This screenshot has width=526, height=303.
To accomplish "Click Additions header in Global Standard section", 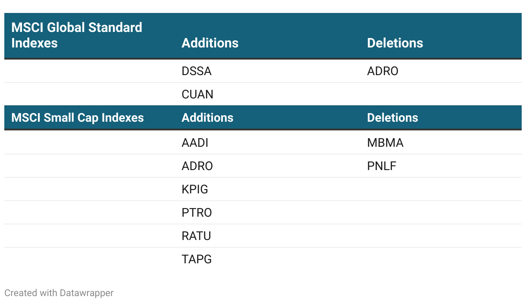I will tap(210, 43).
